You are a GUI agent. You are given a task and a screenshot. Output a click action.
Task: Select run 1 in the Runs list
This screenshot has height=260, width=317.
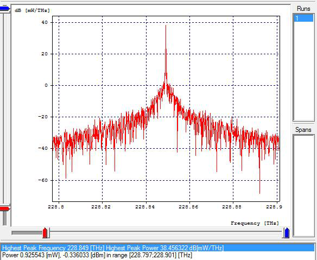(303, 18)
